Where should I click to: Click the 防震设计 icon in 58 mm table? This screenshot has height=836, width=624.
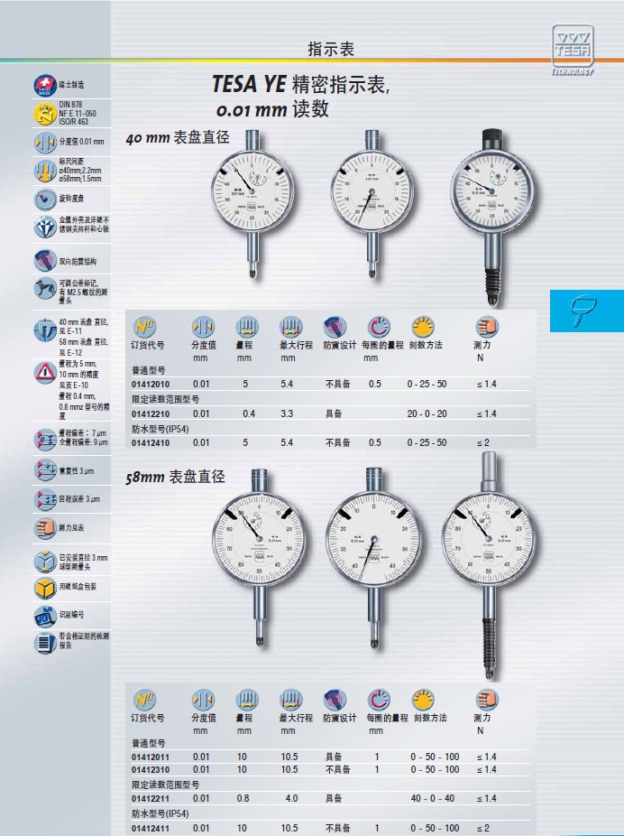[335, 700]
